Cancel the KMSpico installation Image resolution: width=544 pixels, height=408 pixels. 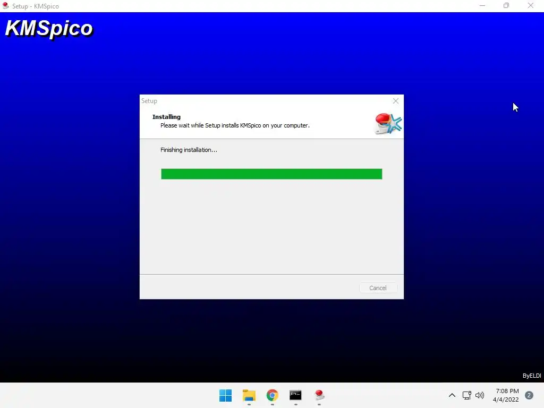(x=378, y=288)
